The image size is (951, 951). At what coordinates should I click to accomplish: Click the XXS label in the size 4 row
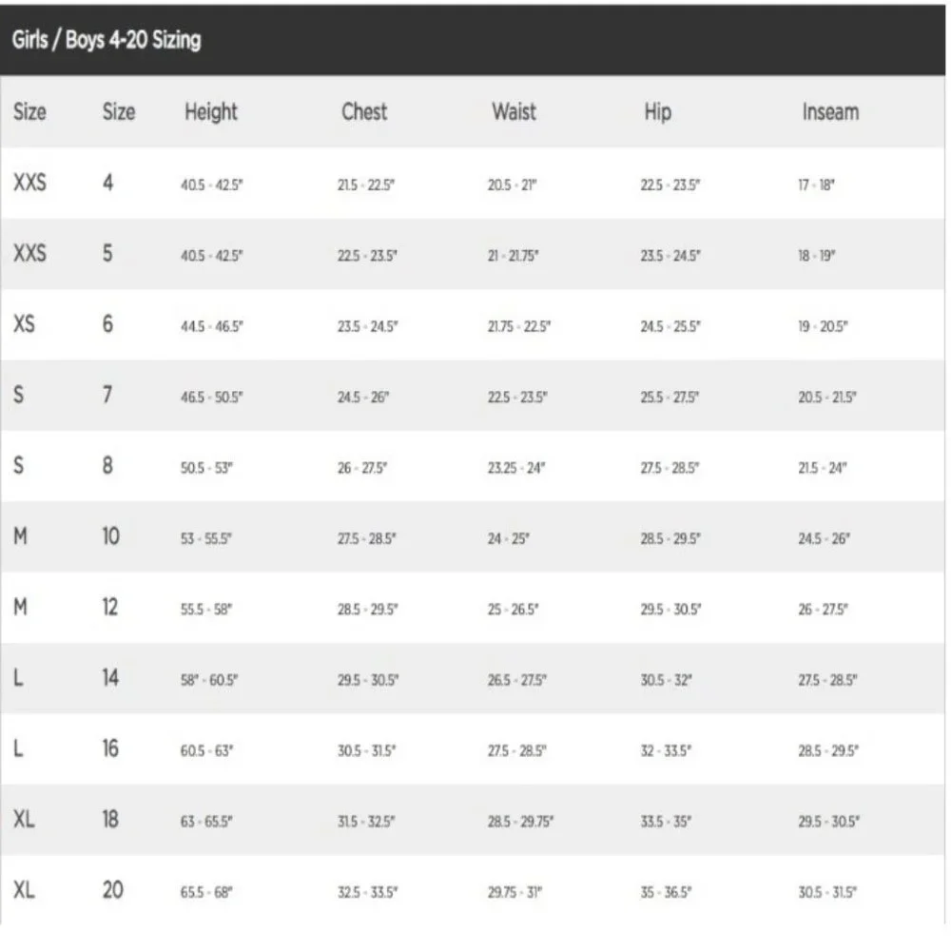tap(29, 182)
